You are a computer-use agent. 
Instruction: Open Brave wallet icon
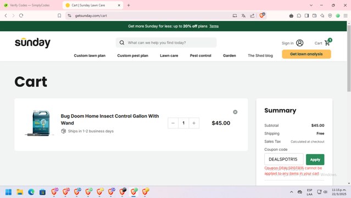click(x=315, y=16)
